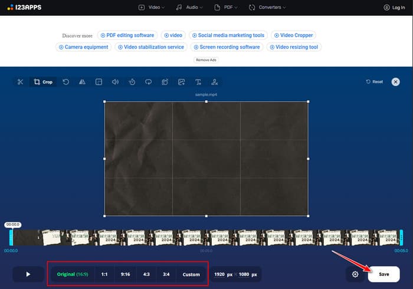The image size is (413, 289).
Task: Open the Loop video tool
Action: (x=148, y=82)
